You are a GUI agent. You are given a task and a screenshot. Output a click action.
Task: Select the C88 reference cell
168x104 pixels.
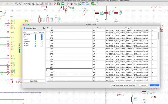69,78
